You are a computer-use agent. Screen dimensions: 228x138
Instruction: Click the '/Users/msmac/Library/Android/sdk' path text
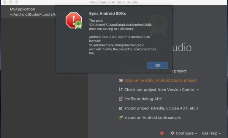click(117, 45)
